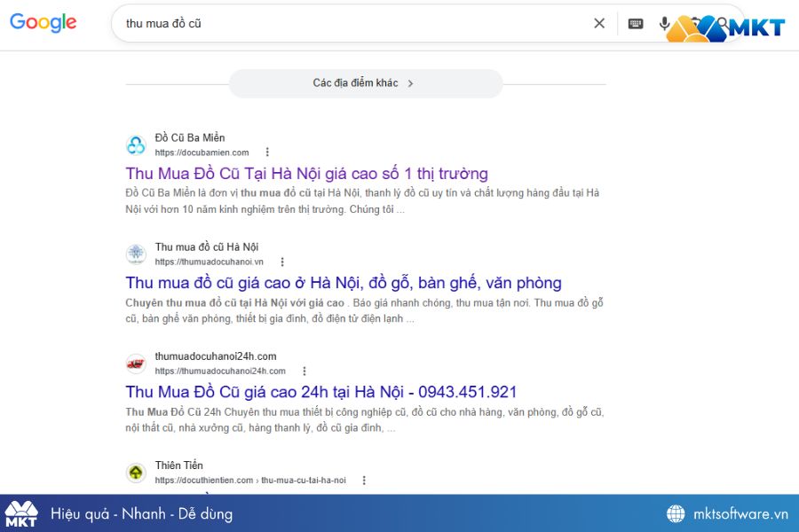Image resolution: width=799 pixels, height=532 pixels.
Task: Click the 'thumuadocuhanoi24h.com' site name
Action: click(216, 356)
